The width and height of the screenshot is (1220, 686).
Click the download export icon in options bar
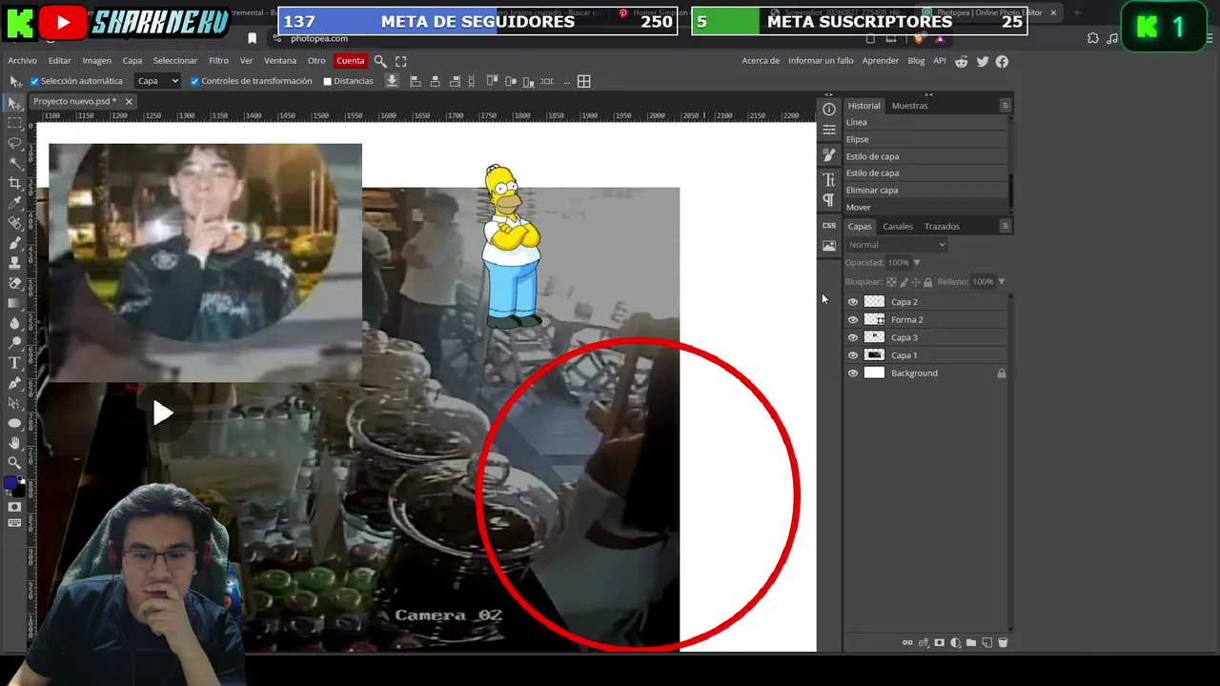tap(392, 81)
